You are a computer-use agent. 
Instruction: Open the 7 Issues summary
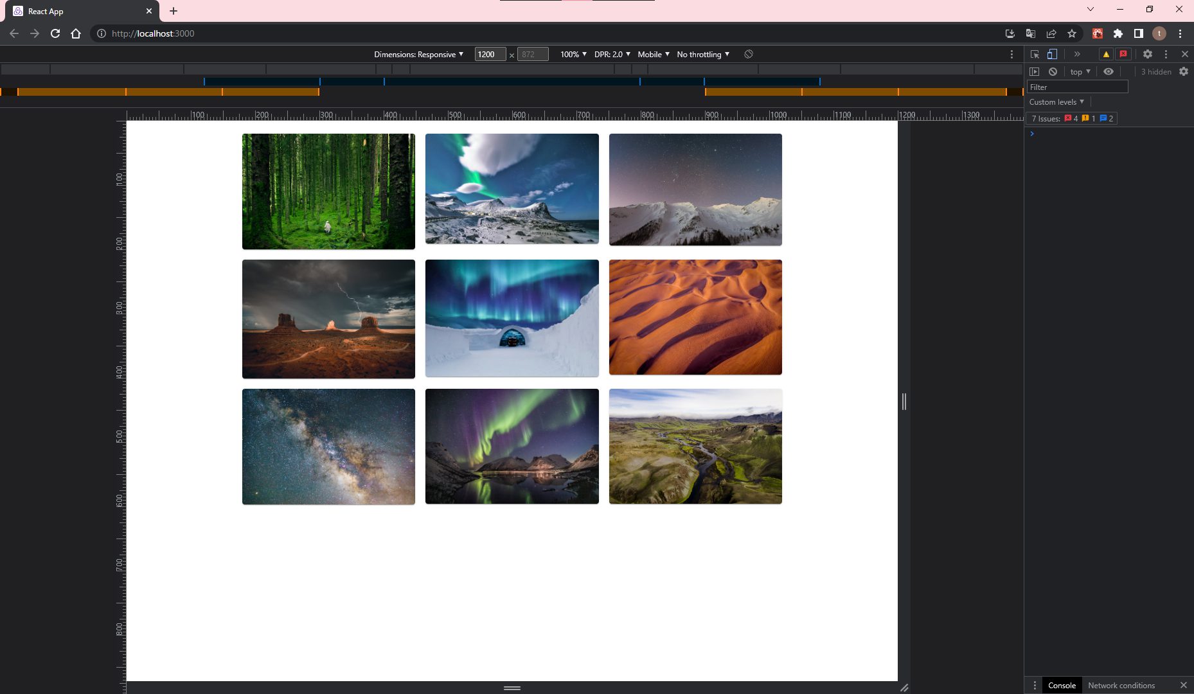1071,118
